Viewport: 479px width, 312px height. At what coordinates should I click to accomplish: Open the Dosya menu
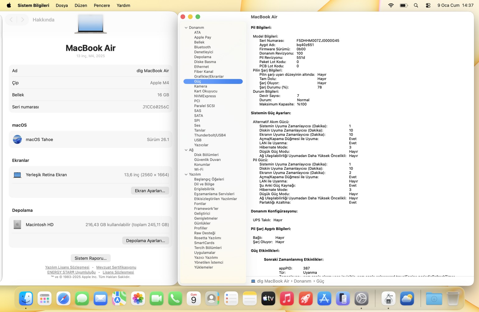[x=62, y=5]
